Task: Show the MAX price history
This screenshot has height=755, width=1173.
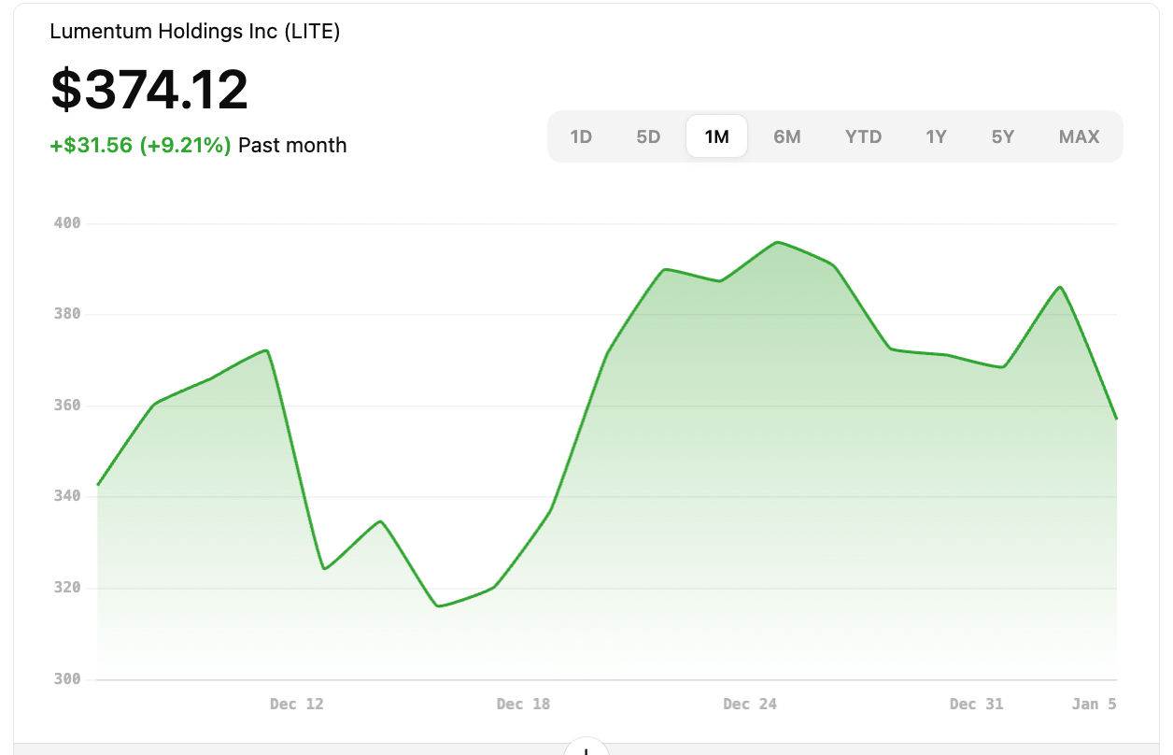Action: coord(1079,136)
